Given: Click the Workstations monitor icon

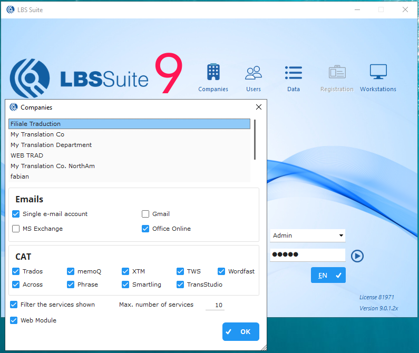Looking at the screenshot, I should point(378,73).
